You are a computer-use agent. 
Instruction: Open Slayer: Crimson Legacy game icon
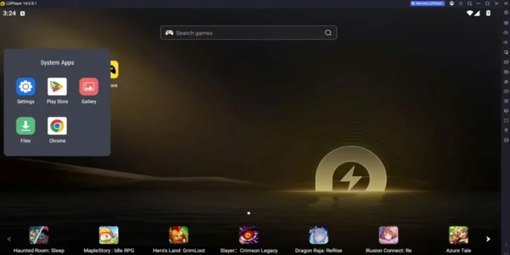(249, 235)
